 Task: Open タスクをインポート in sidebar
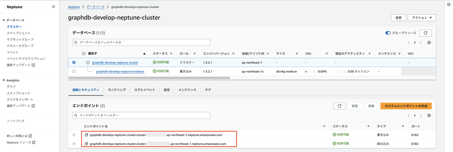20,100
